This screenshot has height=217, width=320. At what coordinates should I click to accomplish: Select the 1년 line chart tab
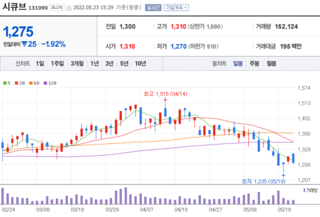(x=94, y=64)
